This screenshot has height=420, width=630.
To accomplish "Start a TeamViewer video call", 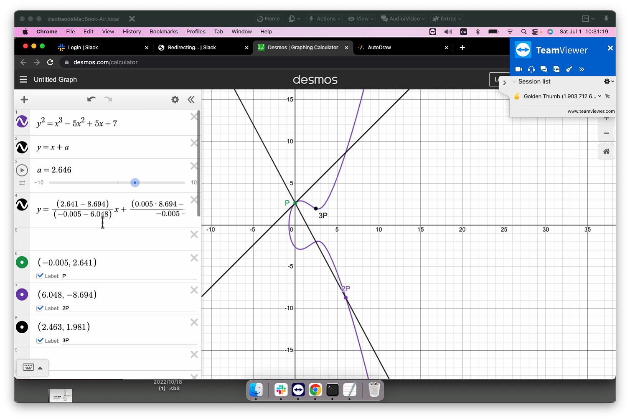I will tap(519, 69).
